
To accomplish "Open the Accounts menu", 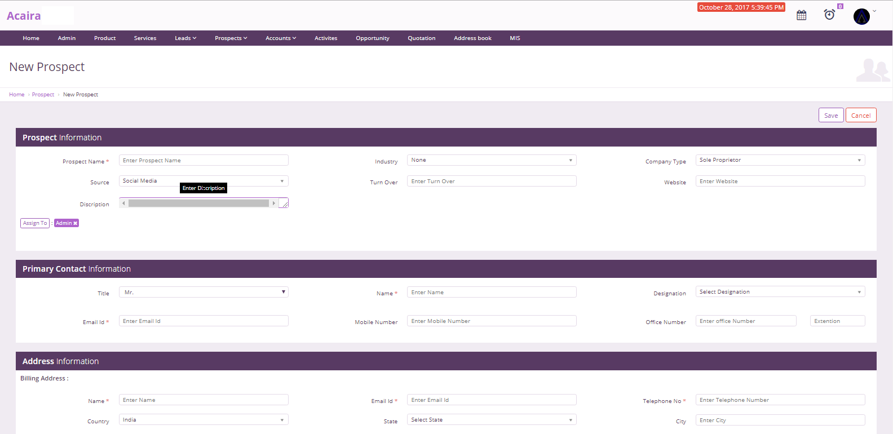I will pyautogui.click(x=280, y=38).
